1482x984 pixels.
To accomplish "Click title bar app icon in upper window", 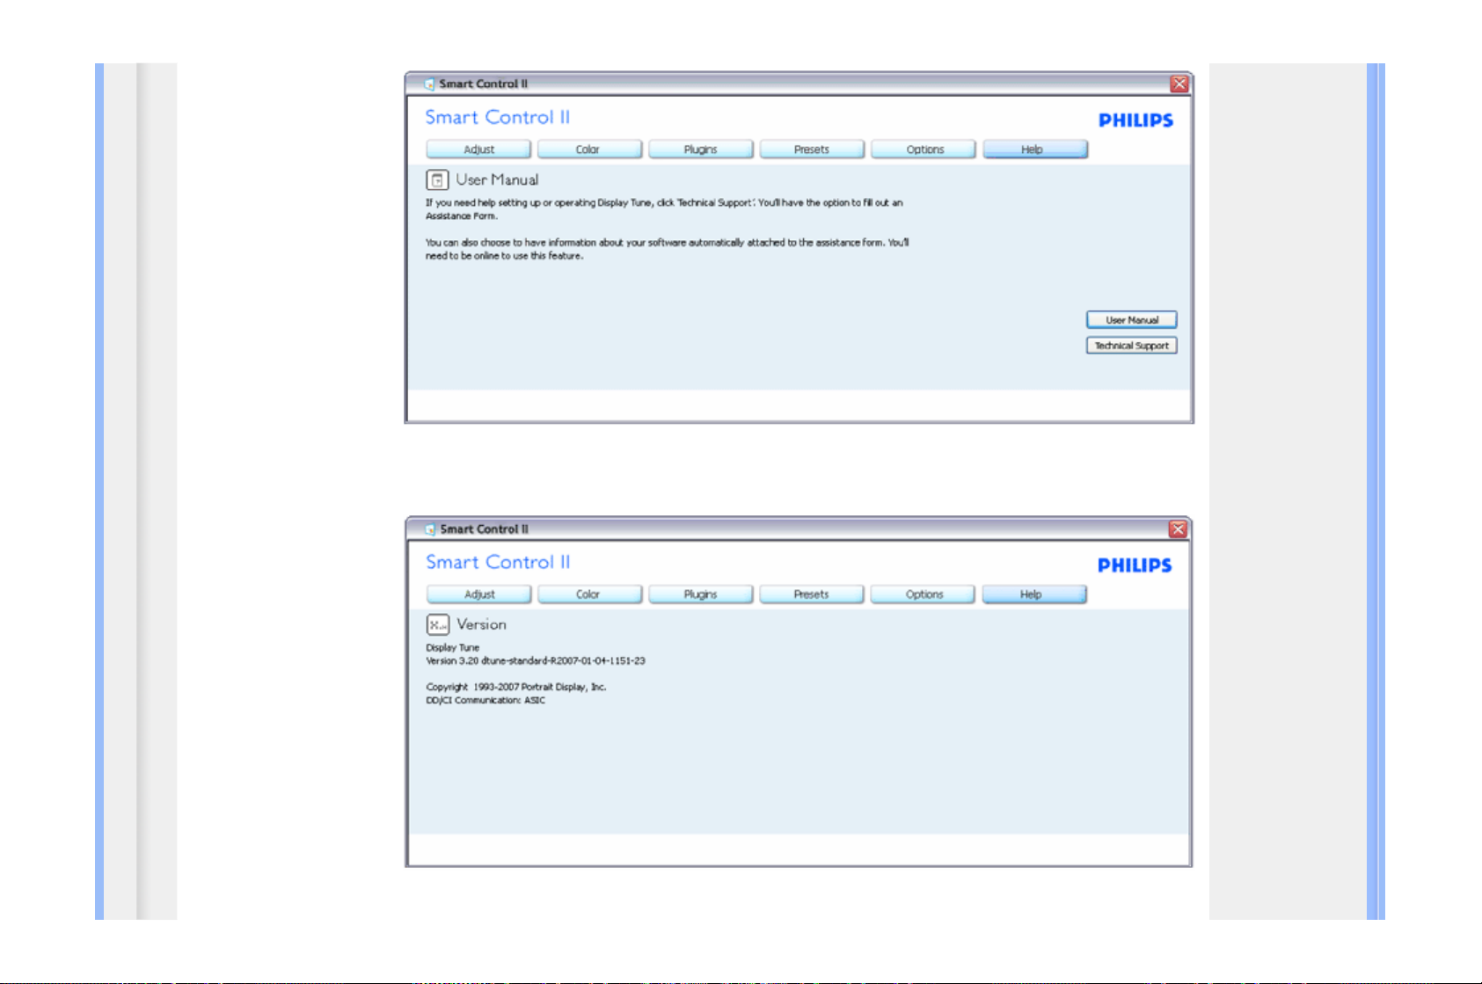I will click(x=429, y=84).
